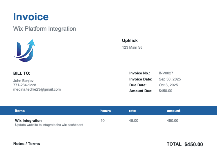Select the Amount Due value $450.00

(165, 91)
